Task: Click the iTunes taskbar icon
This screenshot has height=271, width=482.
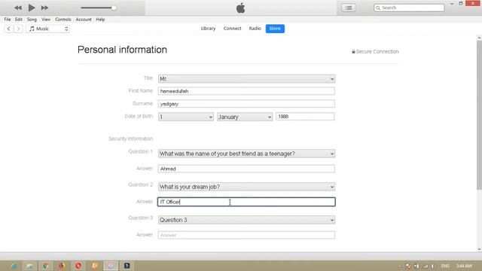Action: 111,266
